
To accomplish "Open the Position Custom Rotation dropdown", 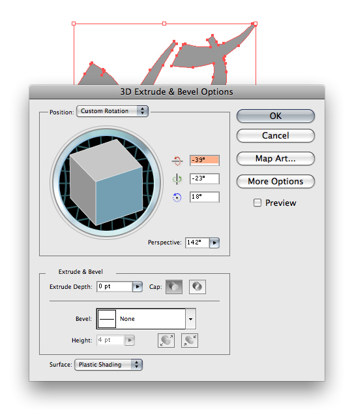I will click(112, 111).
